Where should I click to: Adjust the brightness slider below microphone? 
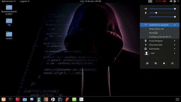162,17
